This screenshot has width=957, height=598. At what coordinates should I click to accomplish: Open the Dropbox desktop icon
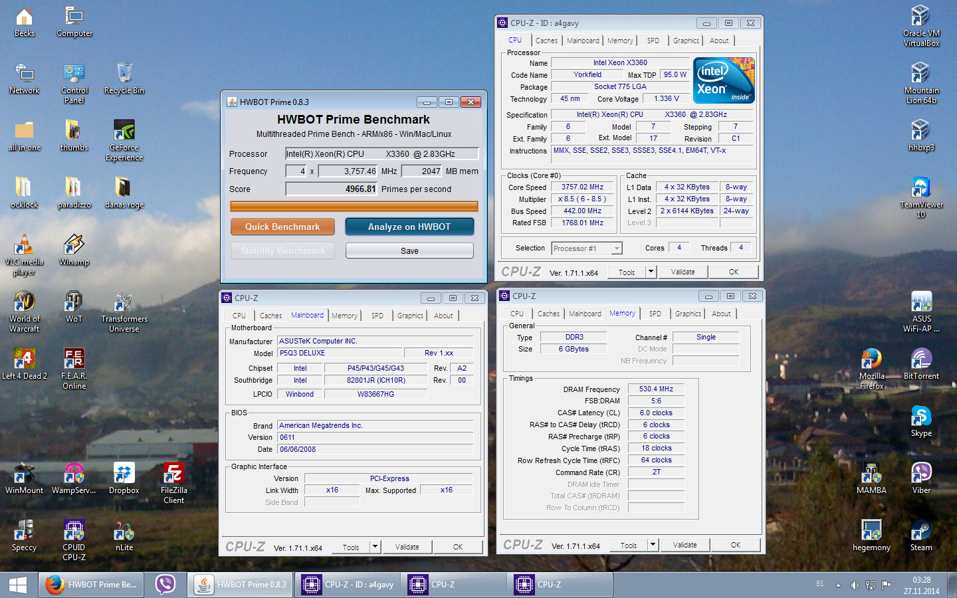pos(124,478)
